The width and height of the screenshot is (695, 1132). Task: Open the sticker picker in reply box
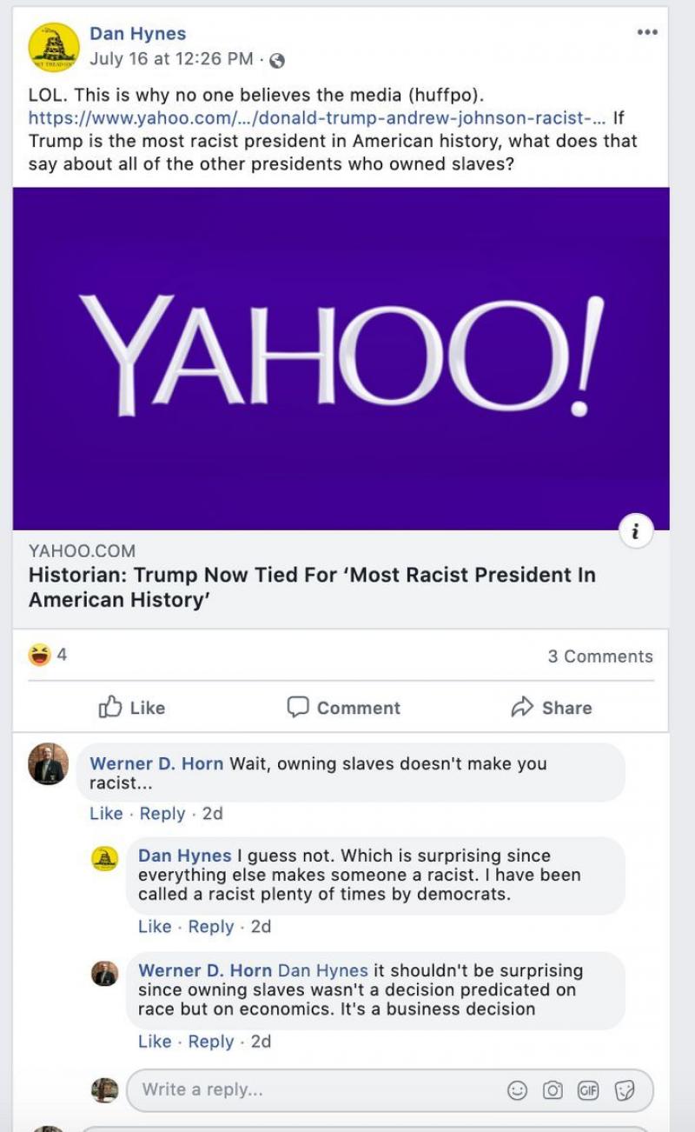[x=624, y=1089]
